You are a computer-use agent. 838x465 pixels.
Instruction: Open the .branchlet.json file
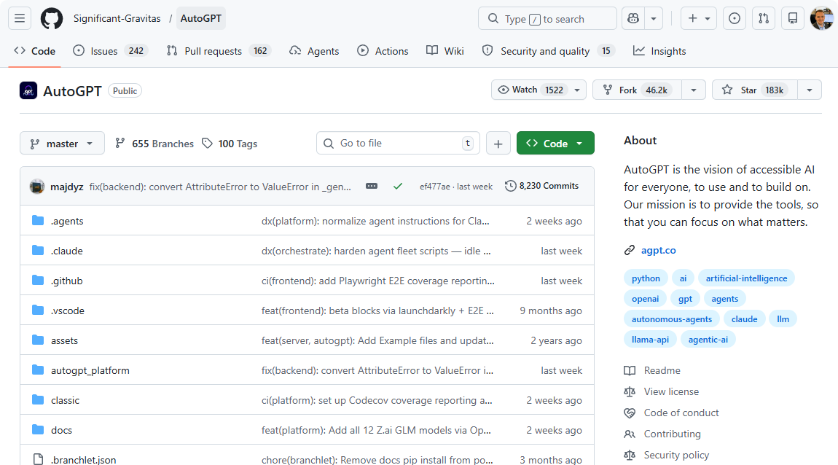[x=83, y=460]
